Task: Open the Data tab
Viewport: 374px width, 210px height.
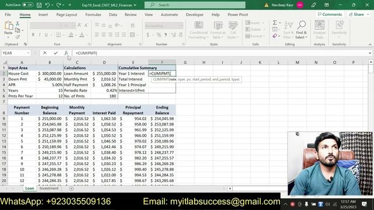Action: click(113, 15)
